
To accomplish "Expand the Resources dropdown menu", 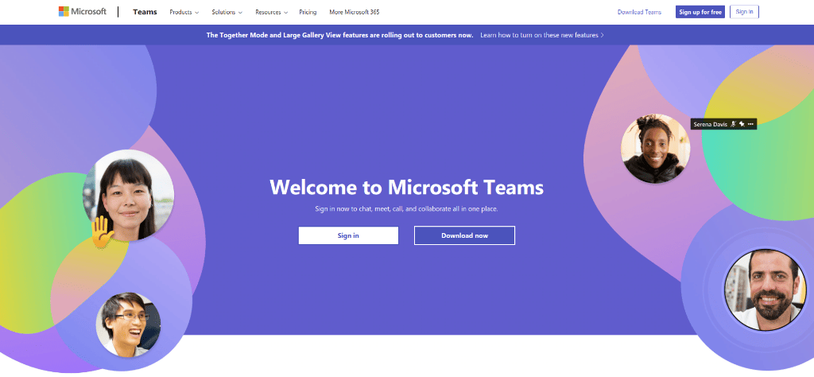I will click(x=272, y=12).
